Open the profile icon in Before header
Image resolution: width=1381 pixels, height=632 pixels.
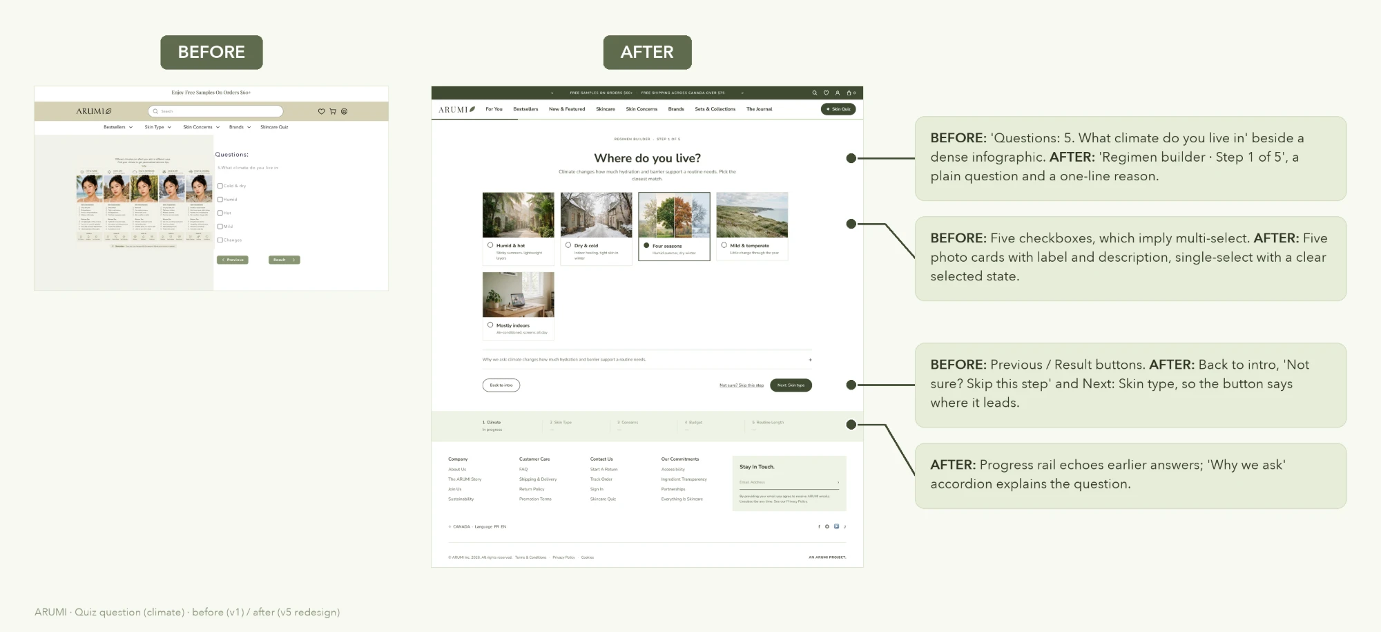click(x=344, y=111)
